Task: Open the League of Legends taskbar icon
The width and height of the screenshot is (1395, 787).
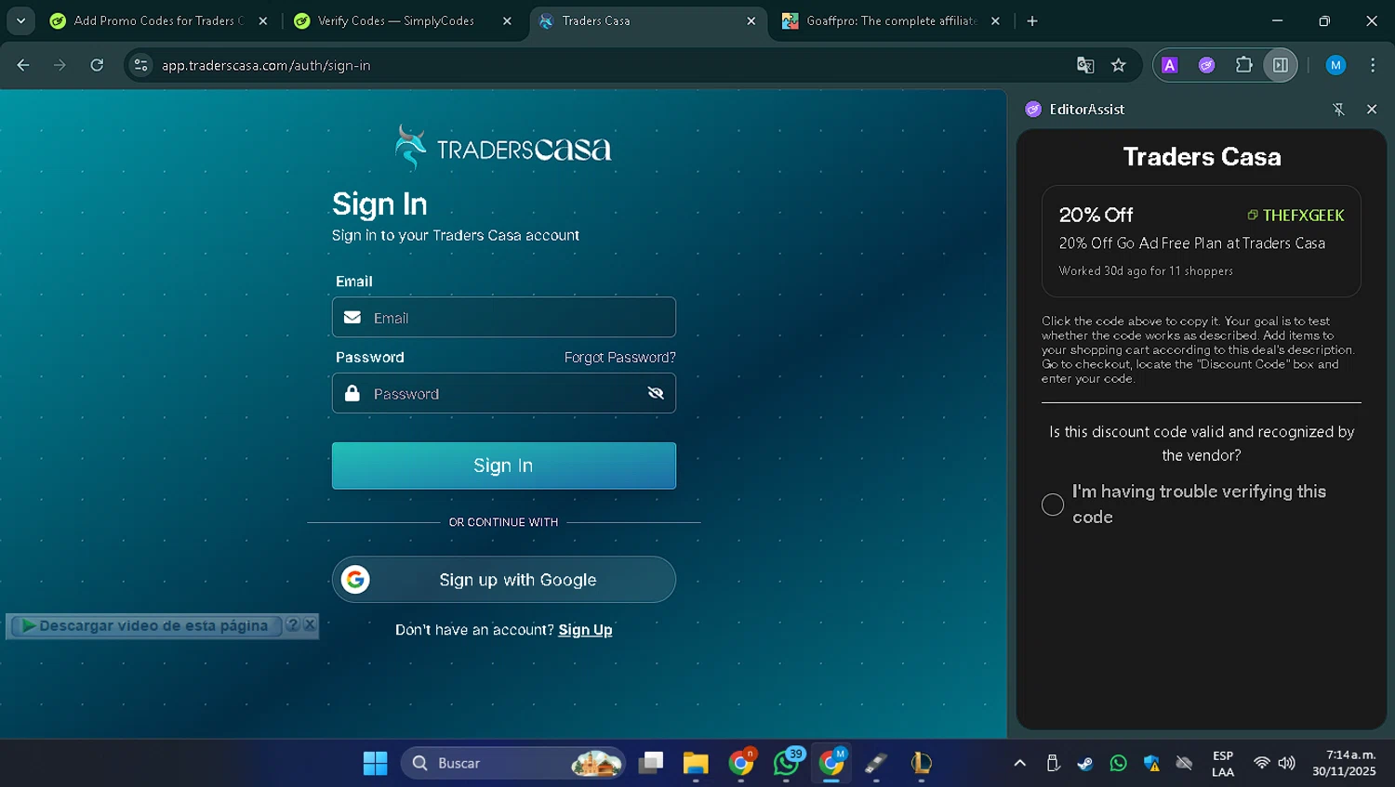Action: point(922,763)
